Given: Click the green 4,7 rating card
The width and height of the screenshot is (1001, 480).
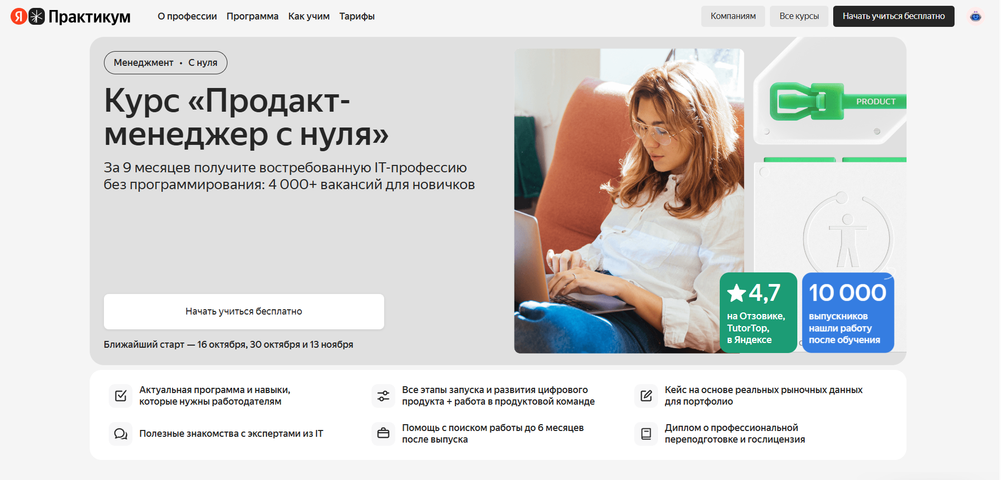Looking at the screenshot, I should [758, 312].
